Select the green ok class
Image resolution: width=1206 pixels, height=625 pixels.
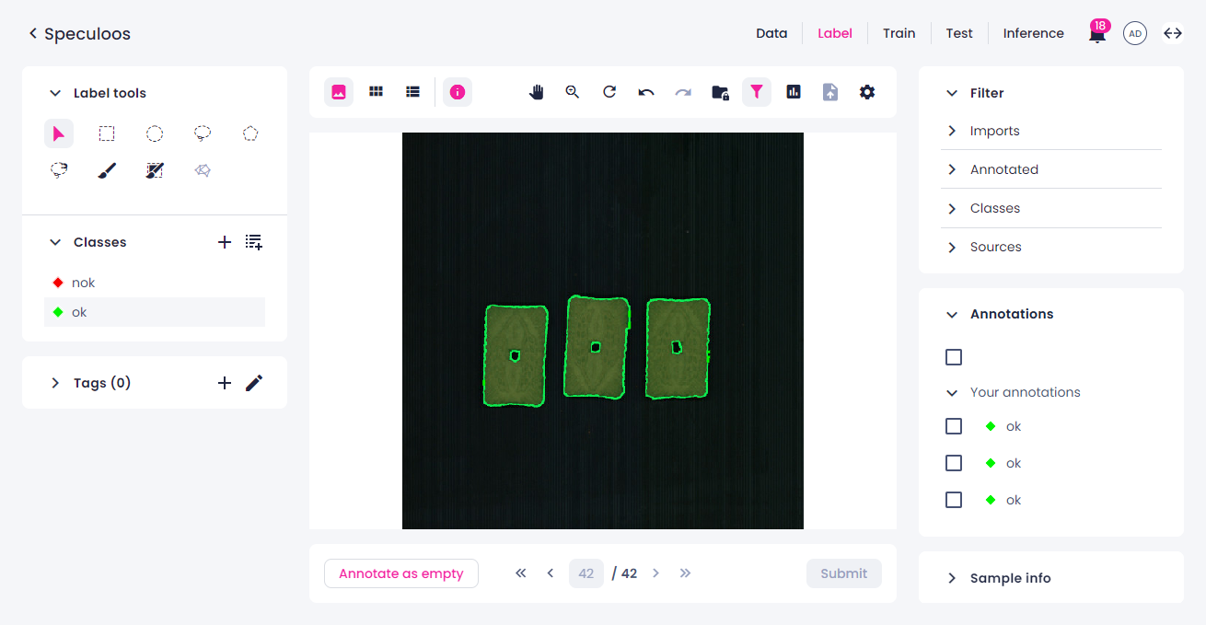tap(155, 312)
